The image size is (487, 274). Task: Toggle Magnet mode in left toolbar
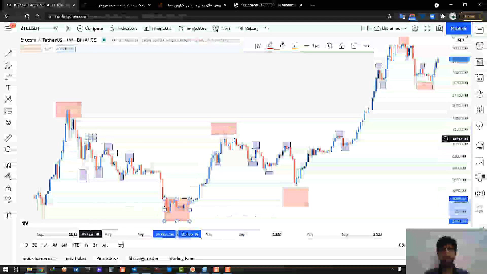tap(8, 165)
